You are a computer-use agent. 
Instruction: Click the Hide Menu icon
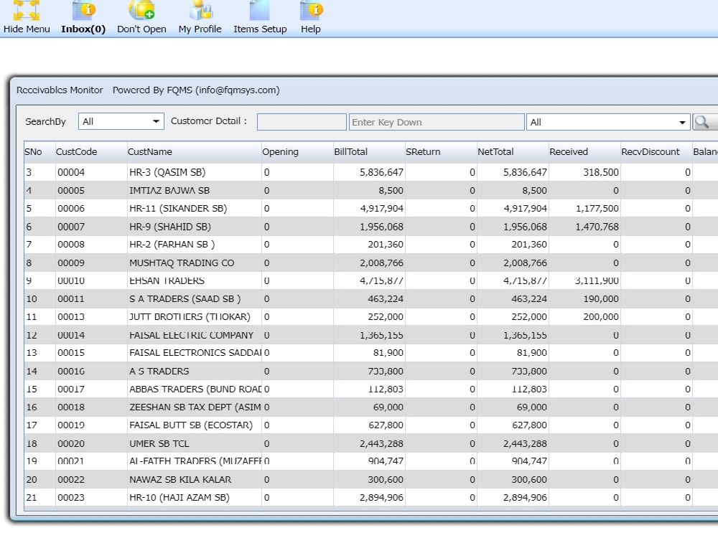tap(26, 11)
